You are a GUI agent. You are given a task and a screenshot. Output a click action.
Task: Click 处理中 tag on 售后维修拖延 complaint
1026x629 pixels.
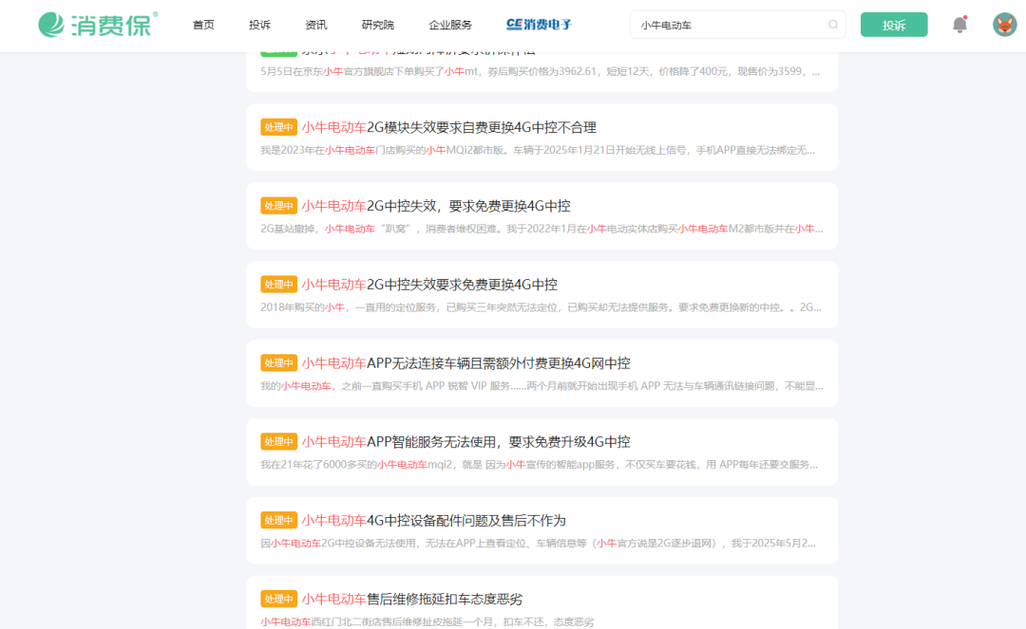pyautogui.click(x=278, y=599)
